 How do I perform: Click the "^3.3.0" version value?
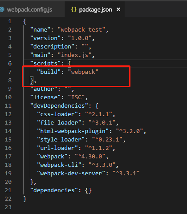[102, 165]
